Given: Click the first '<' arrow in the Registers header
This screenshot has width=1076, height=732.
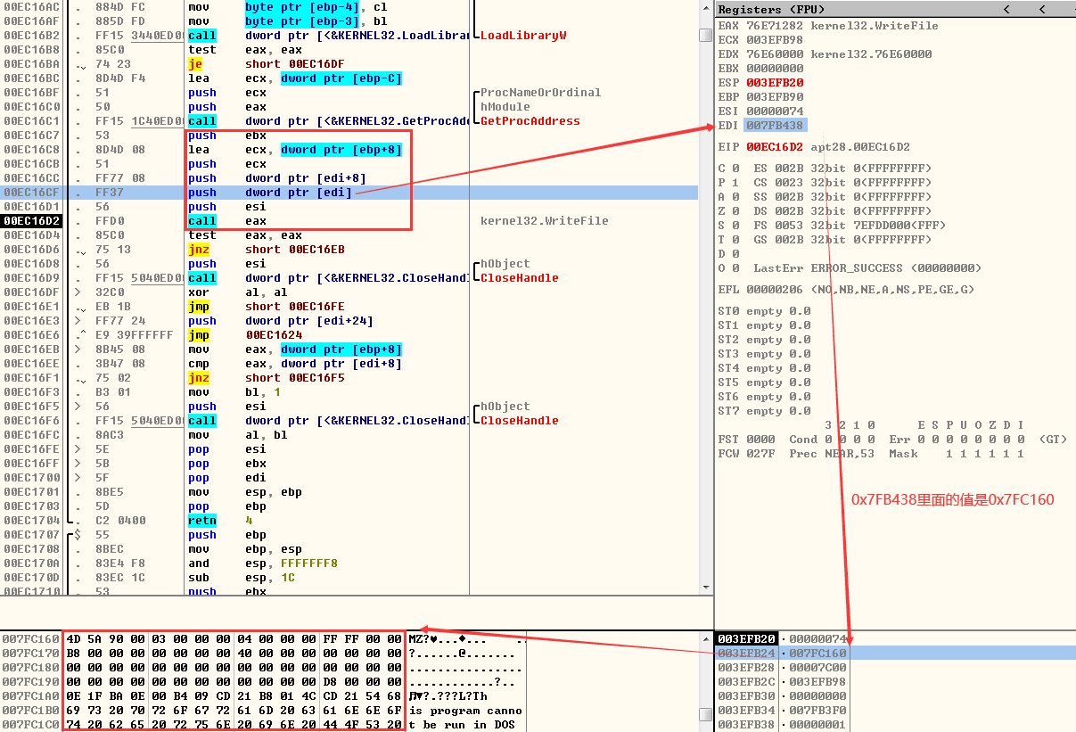Looking at the screenshot, I should (x=1006, y=10).
